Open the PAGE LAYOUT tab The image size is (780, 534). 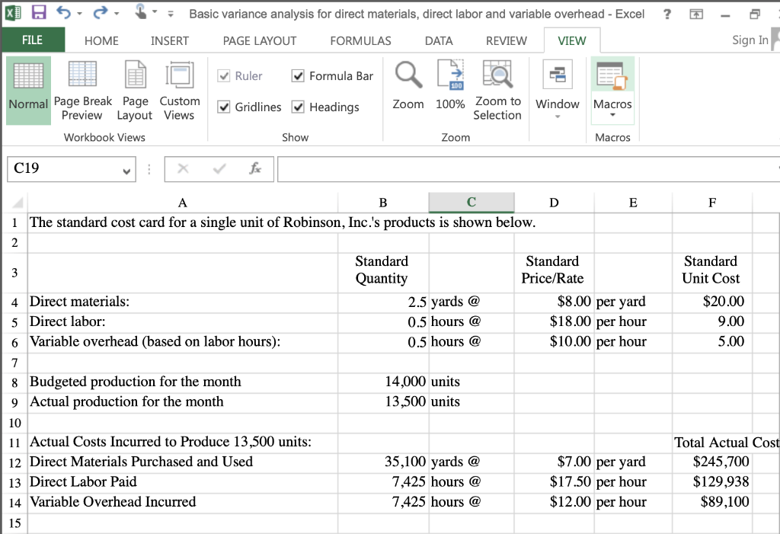coord(260,41)
